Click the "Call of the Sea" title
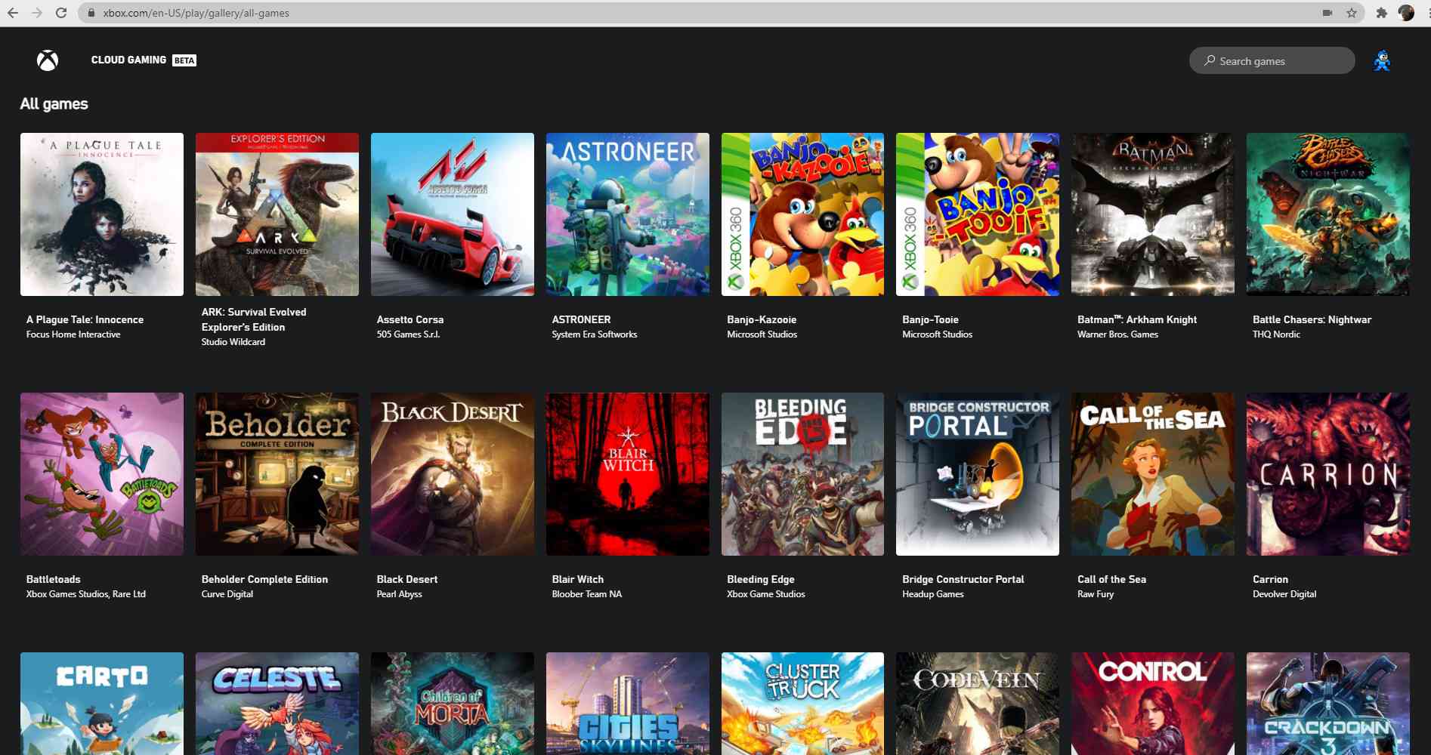This screenshot has width=1431, height=755. pos(1111,579)
